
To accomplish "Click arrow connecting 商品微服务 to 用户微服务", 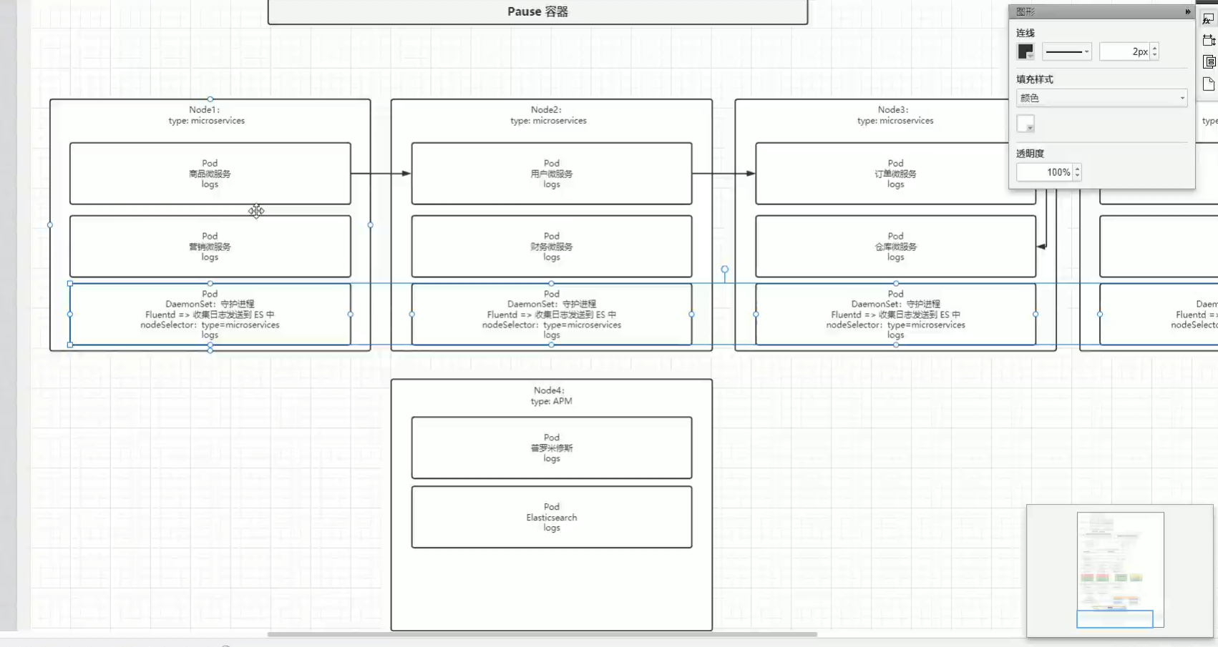I will [x=381, y=174].
